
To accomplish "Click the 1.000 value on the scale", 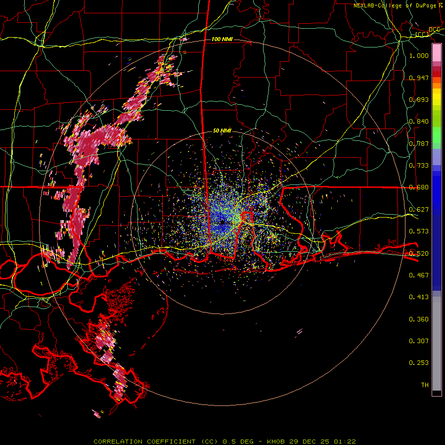I will [419, 55].
